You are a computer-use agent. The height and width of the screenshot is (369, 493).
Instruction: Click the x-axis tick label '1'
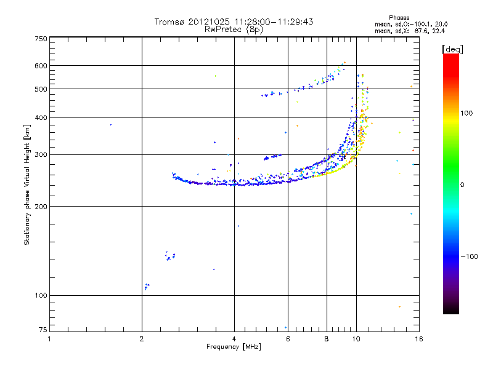(49, 339)
